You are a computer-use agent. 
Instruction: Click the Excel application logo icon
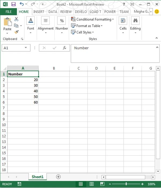coord(5,4)
